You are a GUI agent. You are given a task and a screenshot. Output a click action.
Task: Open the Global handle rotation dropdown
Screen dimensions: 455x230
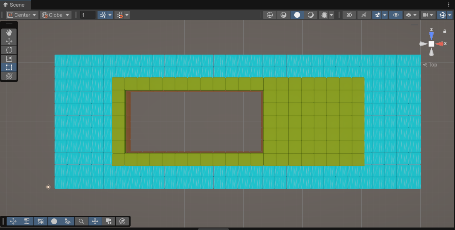click(x=56, y=15)
